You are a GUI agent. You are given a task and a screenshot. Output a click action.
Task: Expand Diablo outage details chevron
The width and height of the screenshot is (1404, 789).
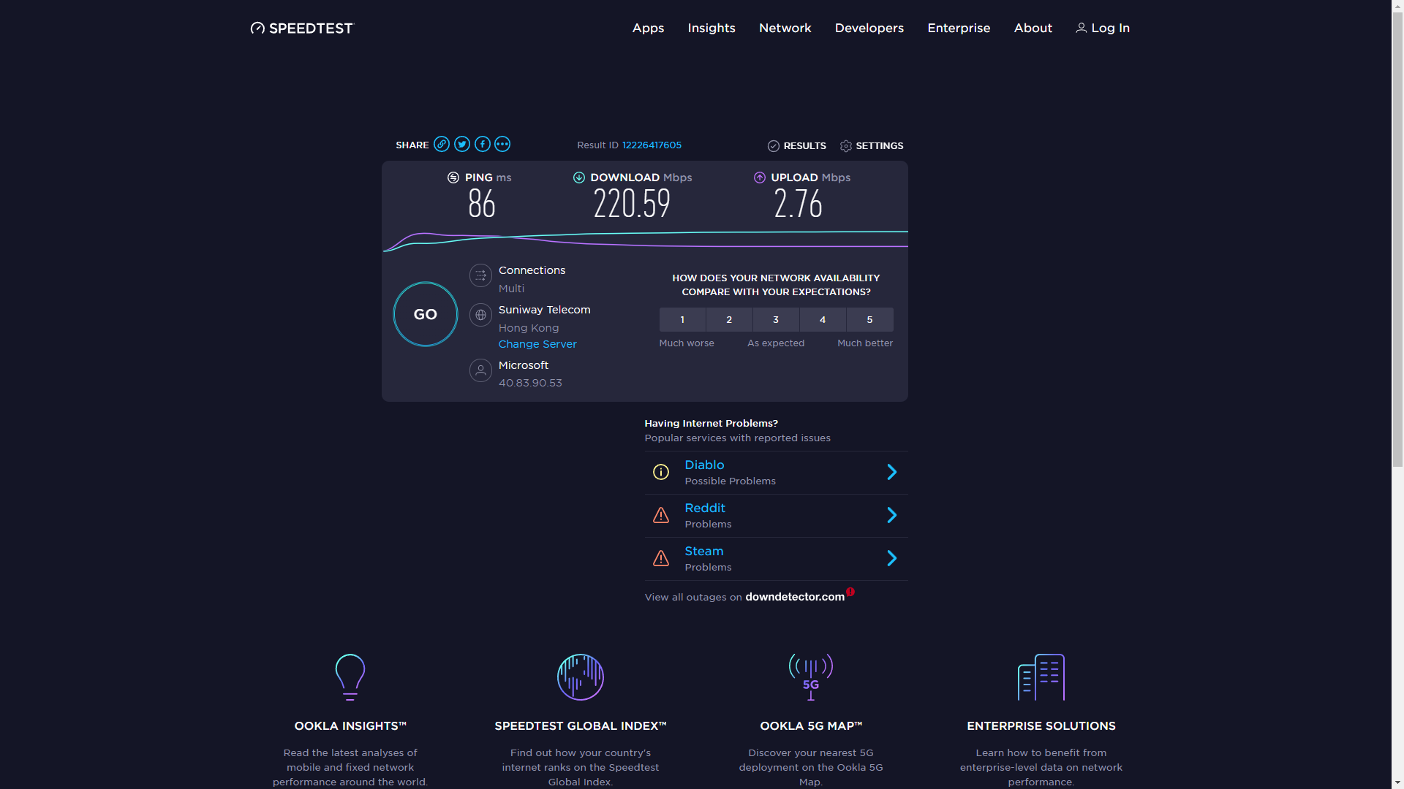pyautogui.click(x=891, y=472)
